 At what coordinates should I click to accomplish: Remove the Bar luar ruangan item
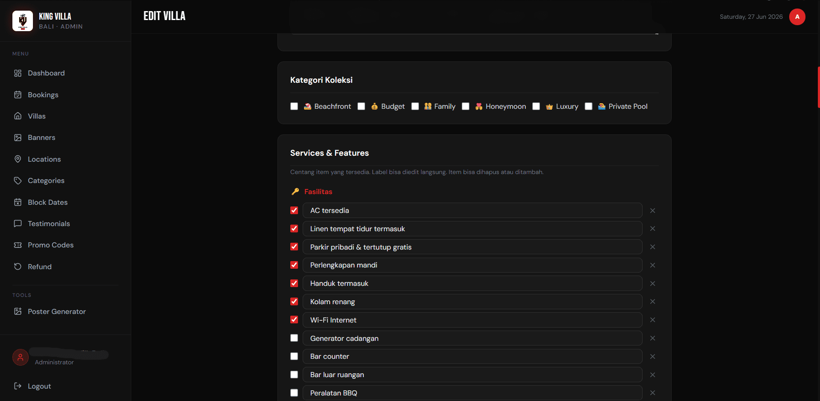coord(652,375)
